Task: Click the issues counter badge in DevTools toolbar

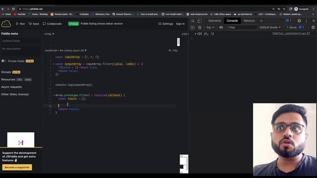Action: [288, 21]
